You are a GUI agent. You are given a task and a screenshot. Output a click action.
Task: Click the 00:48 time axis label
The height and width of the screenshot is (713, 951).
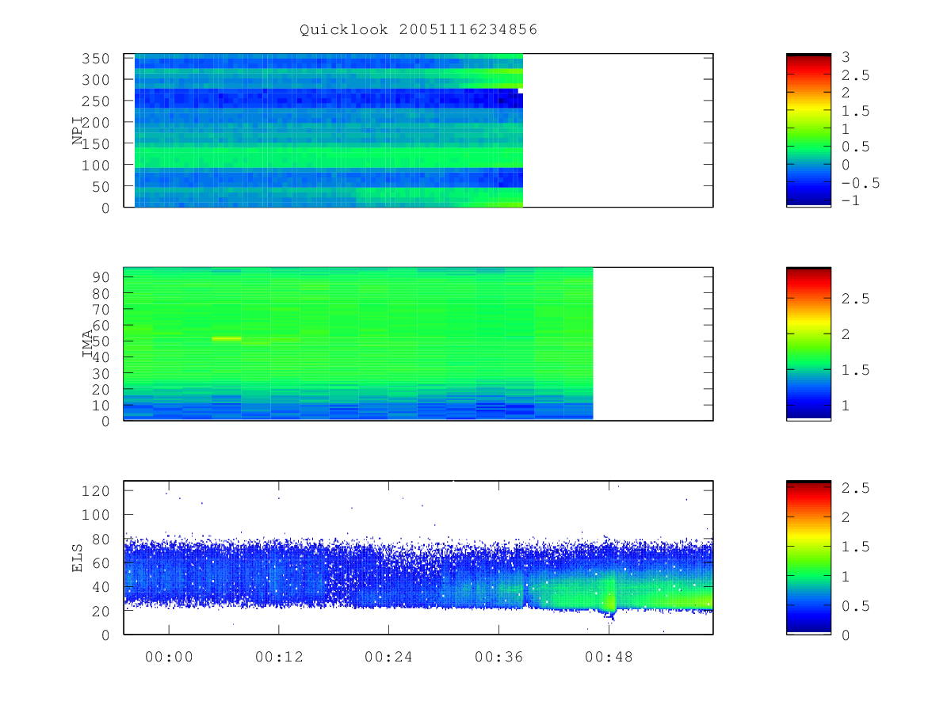pos(609,658)
